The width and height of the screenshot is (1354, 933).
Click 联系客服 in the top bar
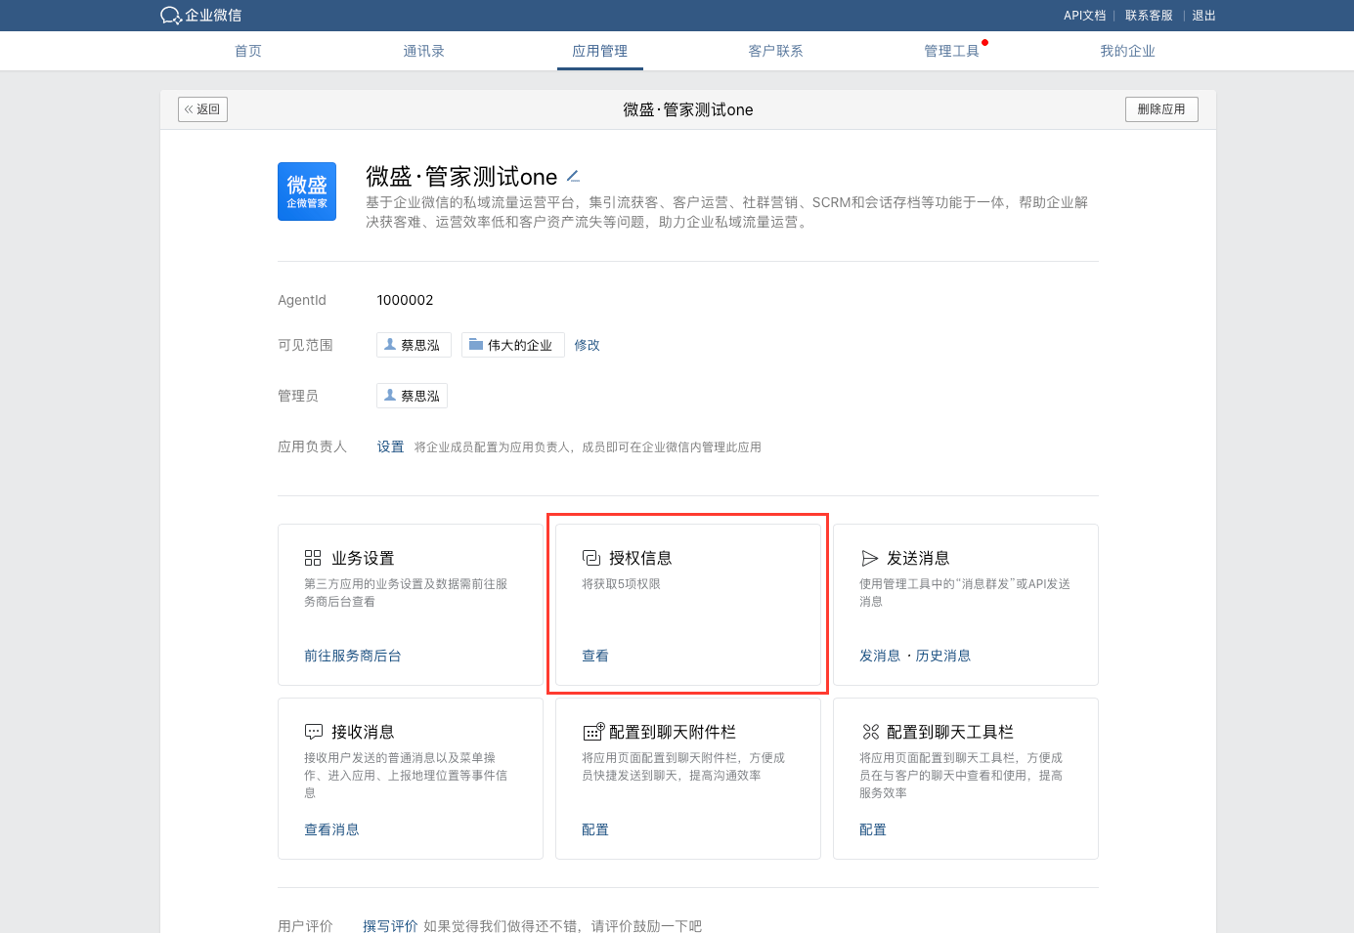pos(1149,16)
